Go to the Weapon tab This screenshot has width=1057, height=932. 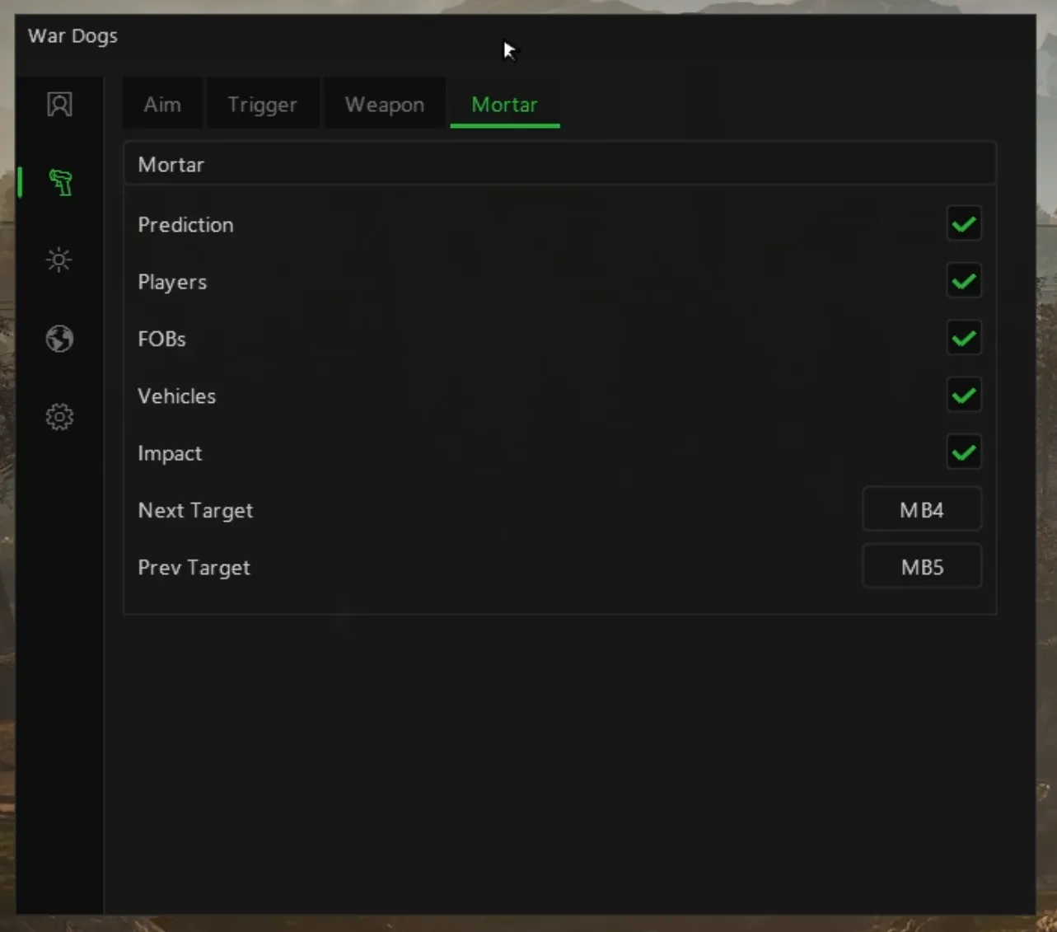(385, 104)
